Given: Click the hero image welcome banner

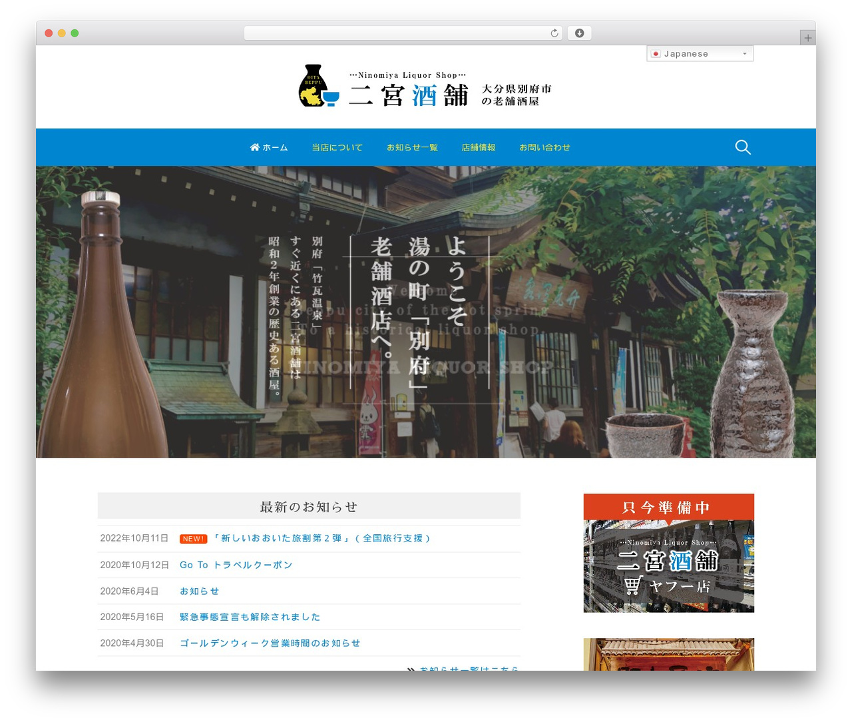Looking at the screenshot, I should pyautogui.click(x=426, y=312).
